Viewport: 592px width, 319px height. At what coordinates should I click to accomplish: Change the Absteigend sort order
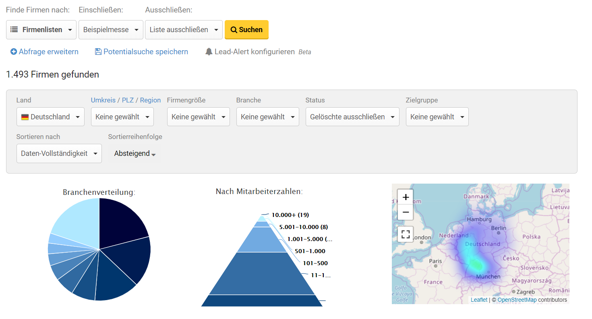pyautogui.click(x=135, y=154)
